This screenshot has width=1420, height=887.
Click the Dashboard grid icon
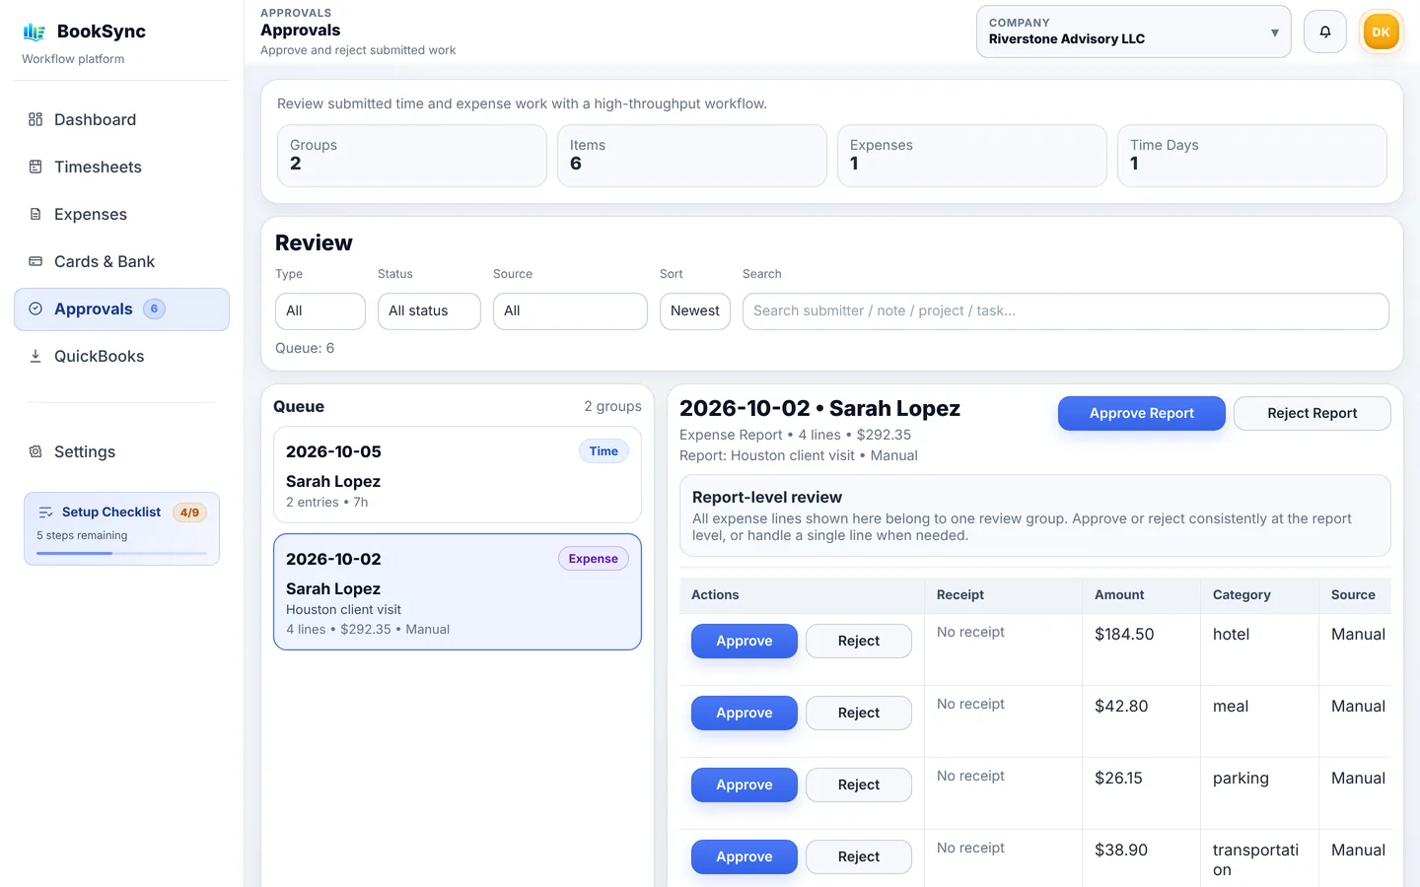(35, 119)
